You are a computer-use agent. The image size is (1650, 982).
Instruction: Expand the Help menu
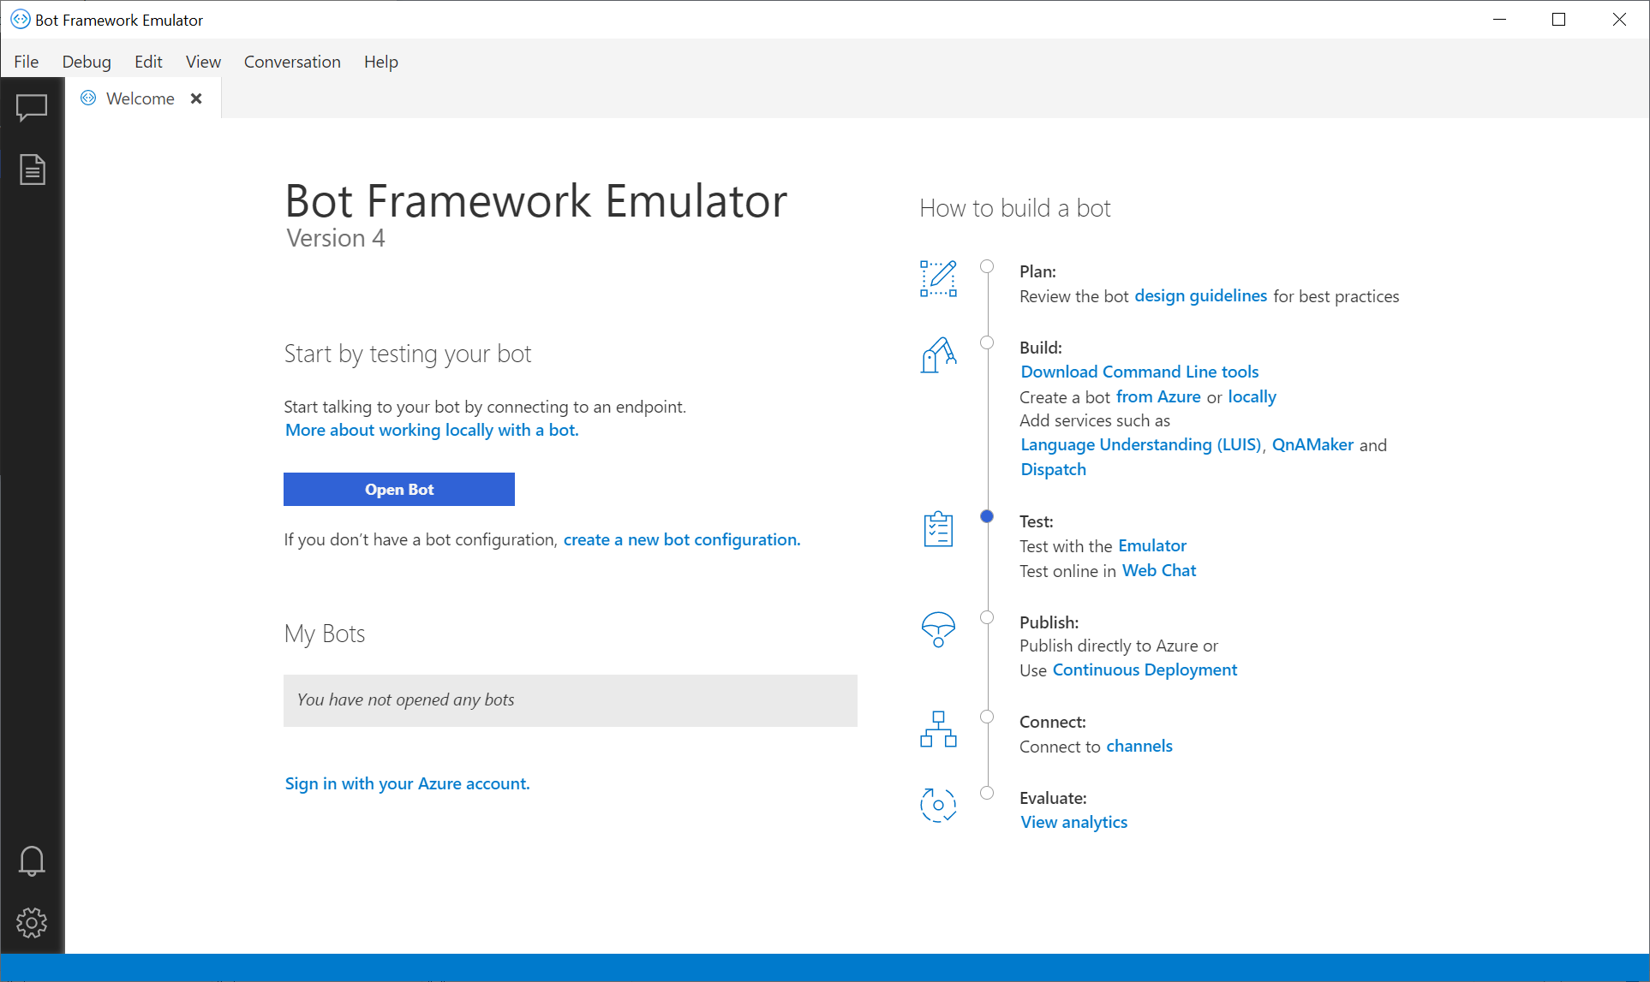coord(380,62)
